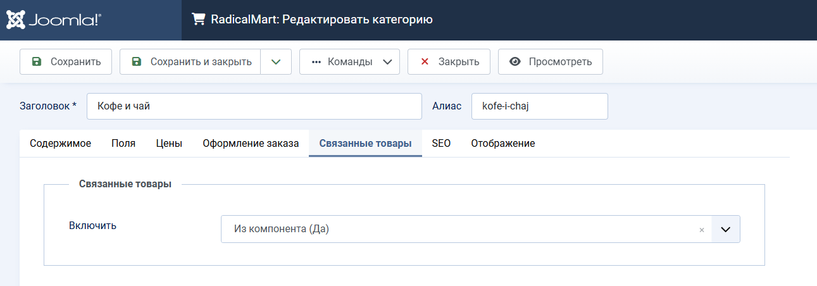Click the Joomla logo
817x286 pixels.
click(53, 20)
